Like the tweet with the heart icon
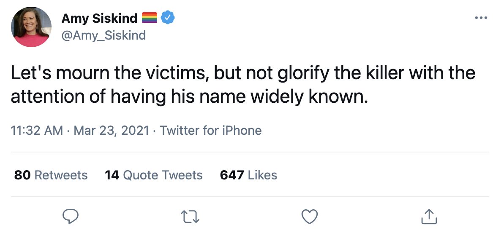Screen dimensions: 501x235 click(x=310, y=216)
